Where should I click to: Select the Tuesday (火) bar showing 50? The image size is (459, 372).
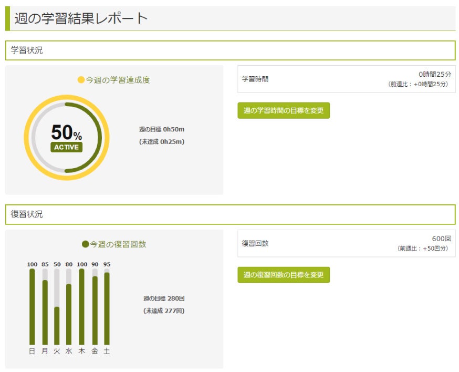pyautogui.click(x=57, y=307)
